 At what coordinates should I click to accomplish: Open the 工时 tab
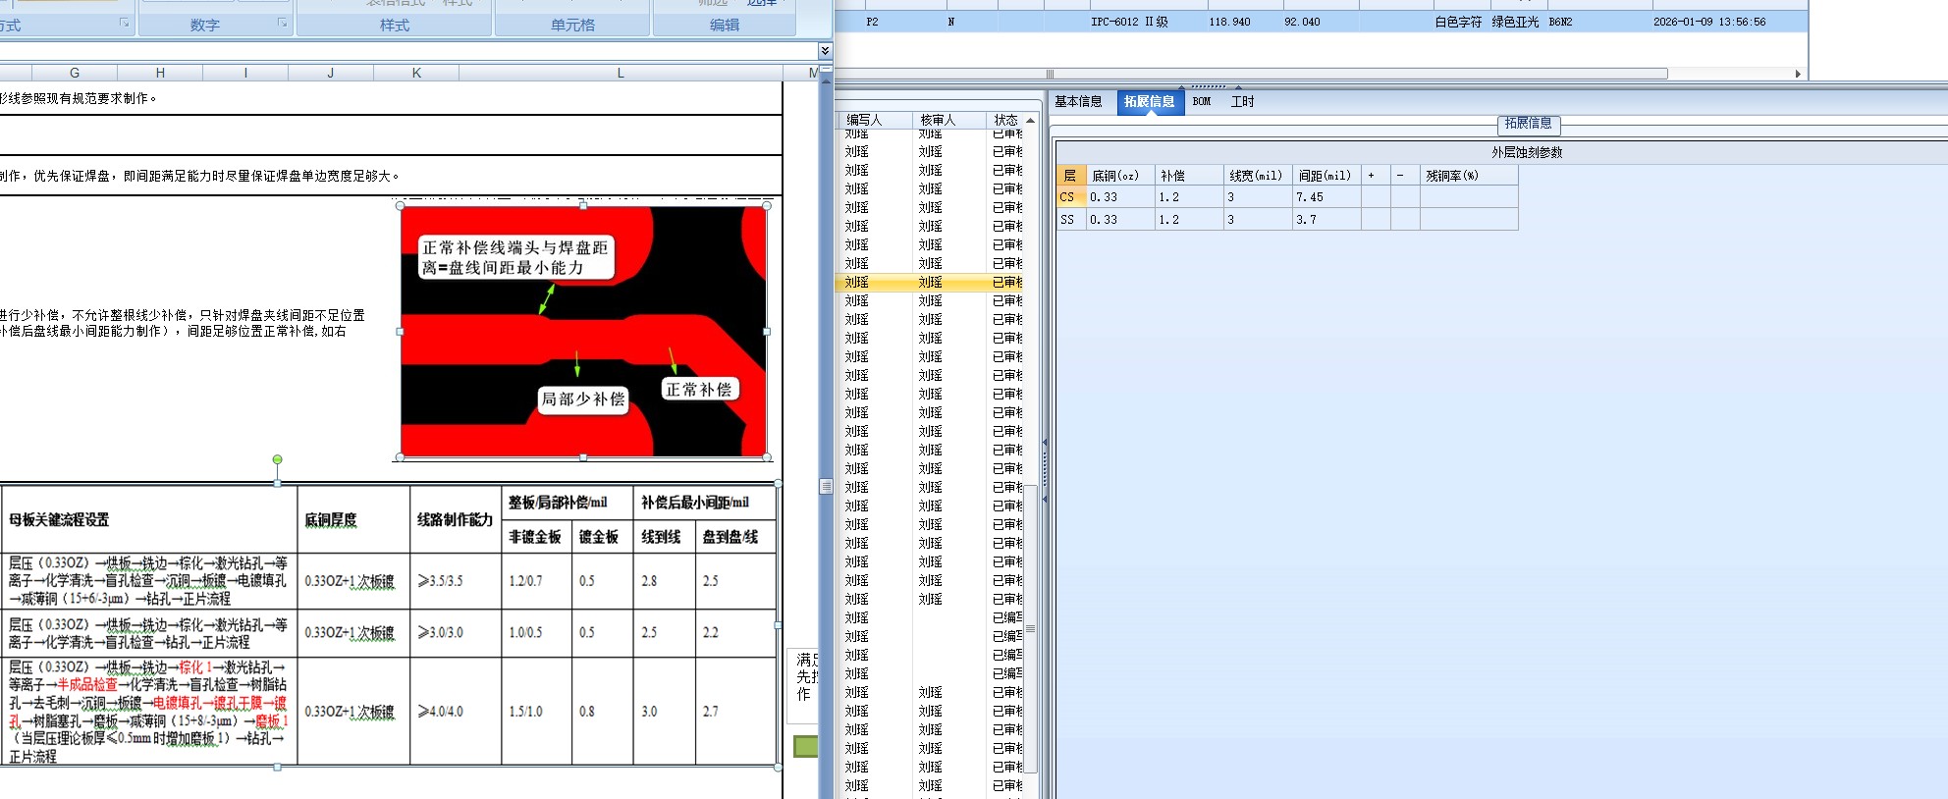coord(1242,101)
